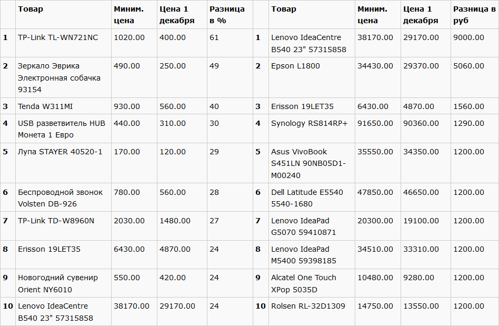Click the "Разница в %" column header
This screenshot has width=499, height=326.
(x=227, y=15)
